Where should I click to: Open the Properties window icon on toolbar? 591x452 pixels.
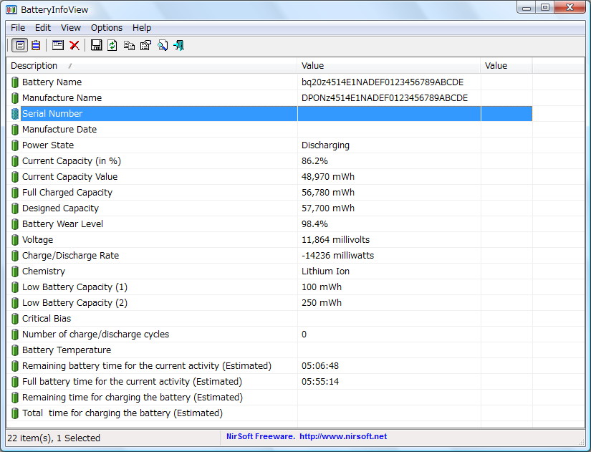pos(145,44)
